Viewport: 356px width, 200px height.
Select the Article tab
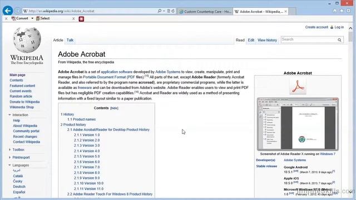pos(58,40)
